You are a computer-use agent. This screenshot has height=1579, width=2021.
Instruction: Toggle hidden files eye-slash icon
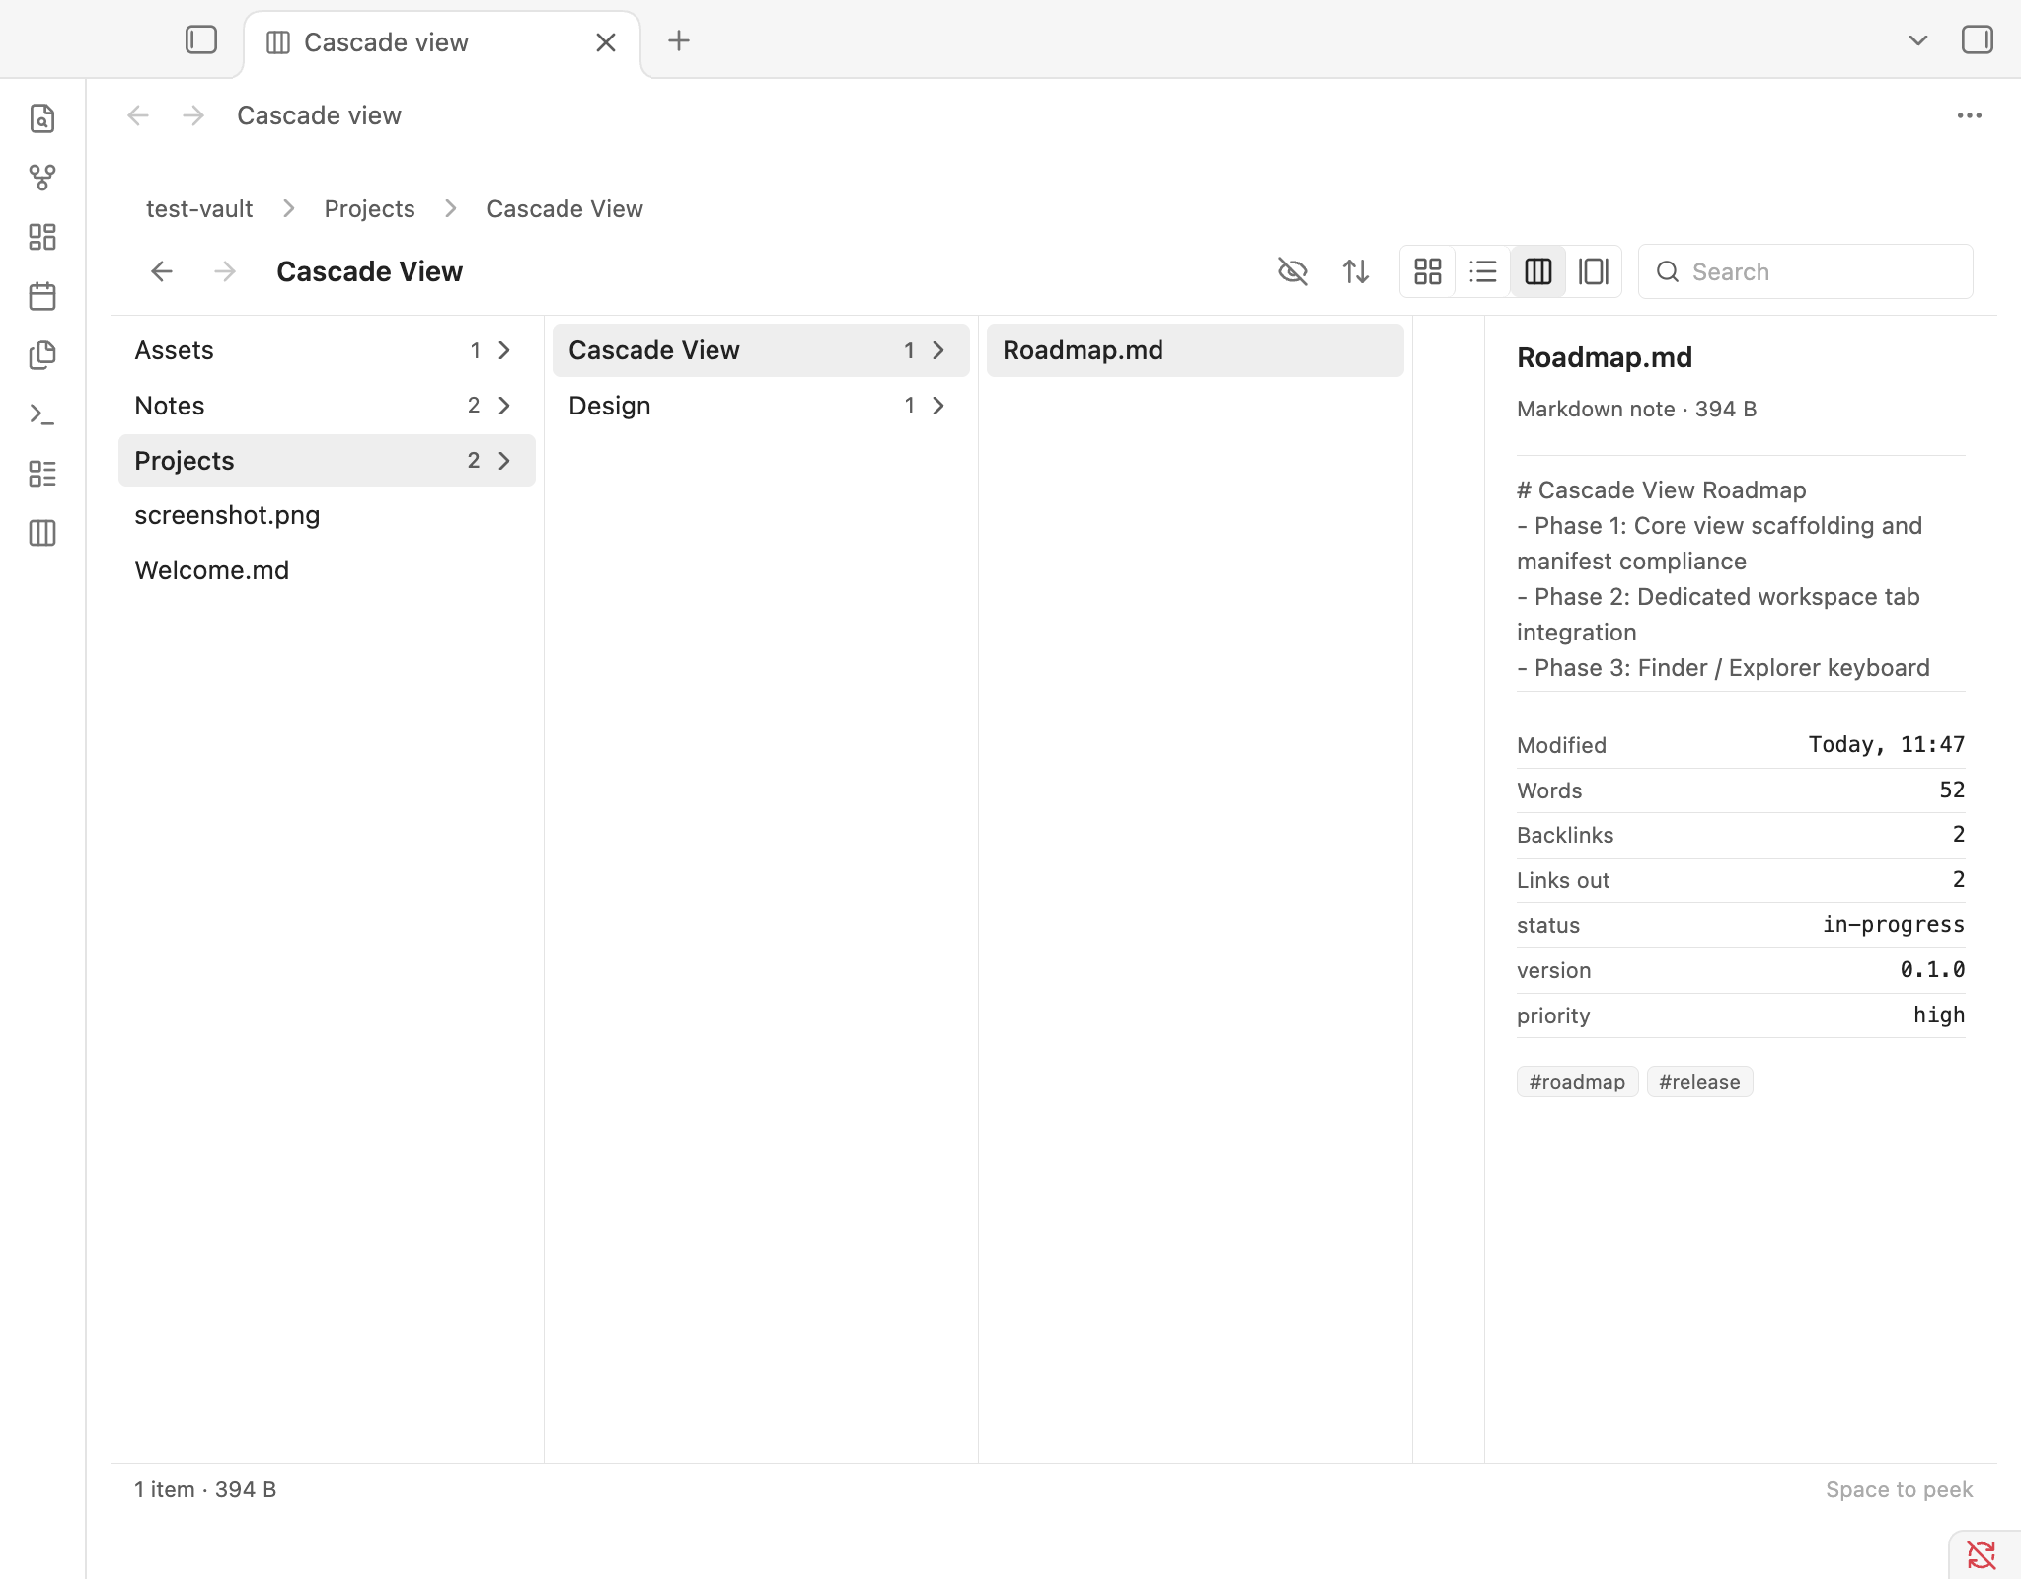[x=1293, y=271]
